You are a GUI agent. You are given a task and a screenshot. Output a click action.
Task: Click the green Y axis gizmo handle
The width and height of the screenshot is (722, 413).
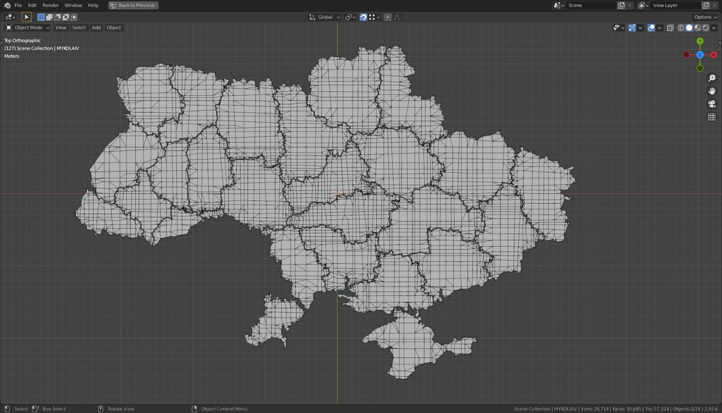click(700, 41)
